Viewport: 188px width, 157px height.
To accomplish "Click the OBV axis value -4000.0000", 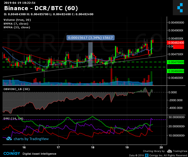I will [x=175, y=108].
